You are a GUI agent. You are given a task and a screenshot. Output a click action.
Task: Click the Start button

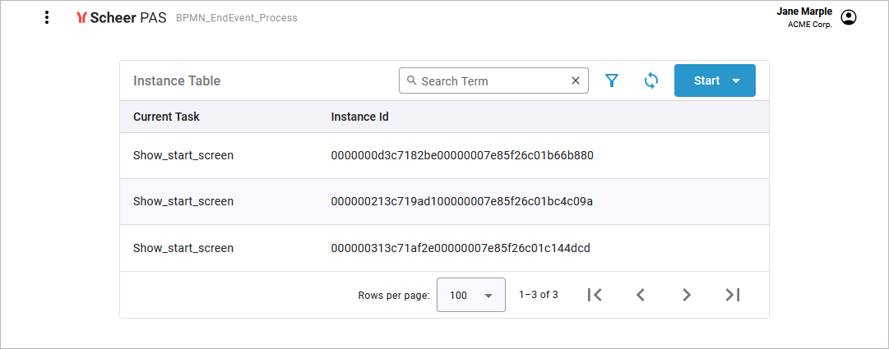[x=706, y=80]
